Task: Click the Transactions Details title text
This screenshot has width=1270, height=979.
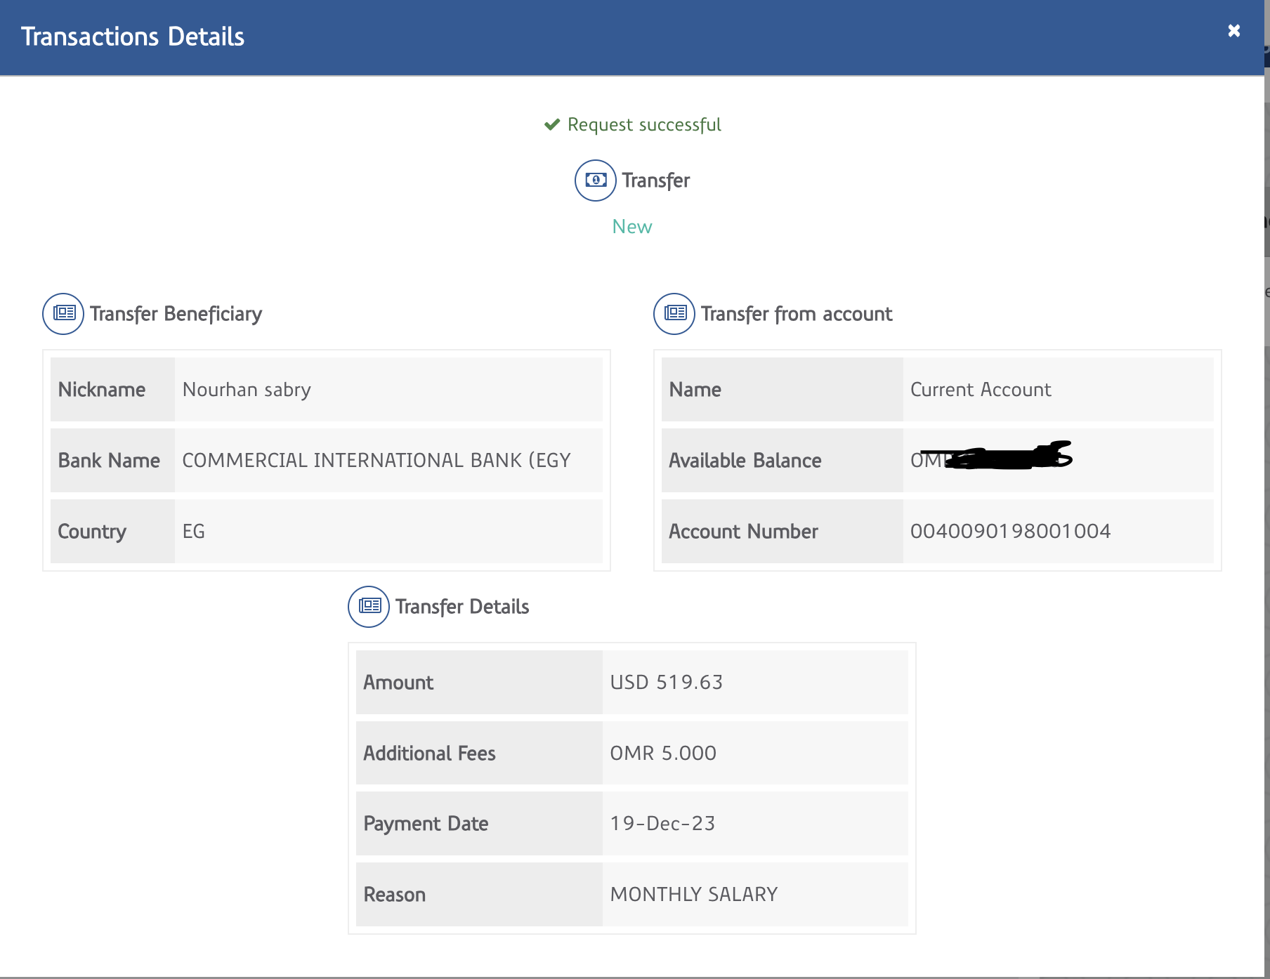Action: click(x=133, y=37)
